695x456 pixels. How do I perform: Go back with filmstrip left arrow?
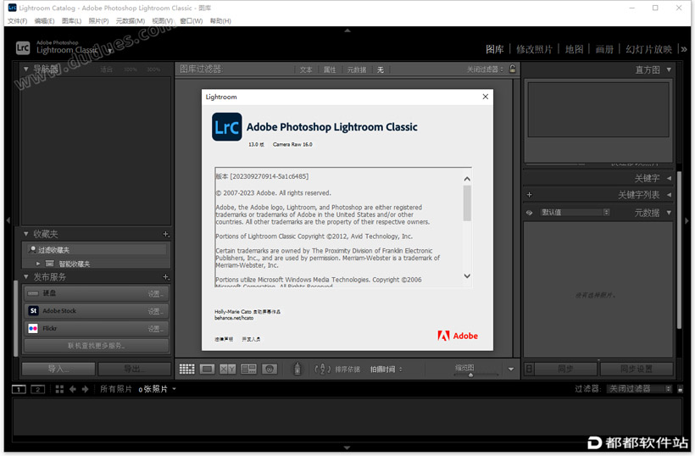click(73, 389)
